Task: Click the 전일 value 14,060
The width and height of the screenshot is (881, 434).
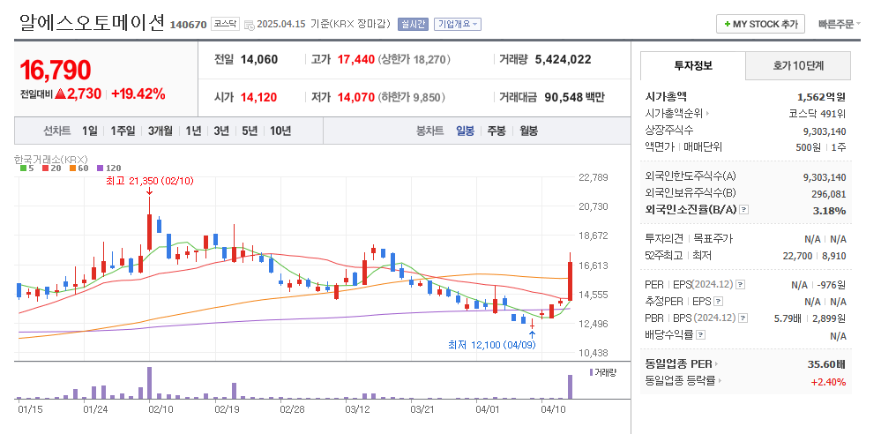Action: click(259, 60)
